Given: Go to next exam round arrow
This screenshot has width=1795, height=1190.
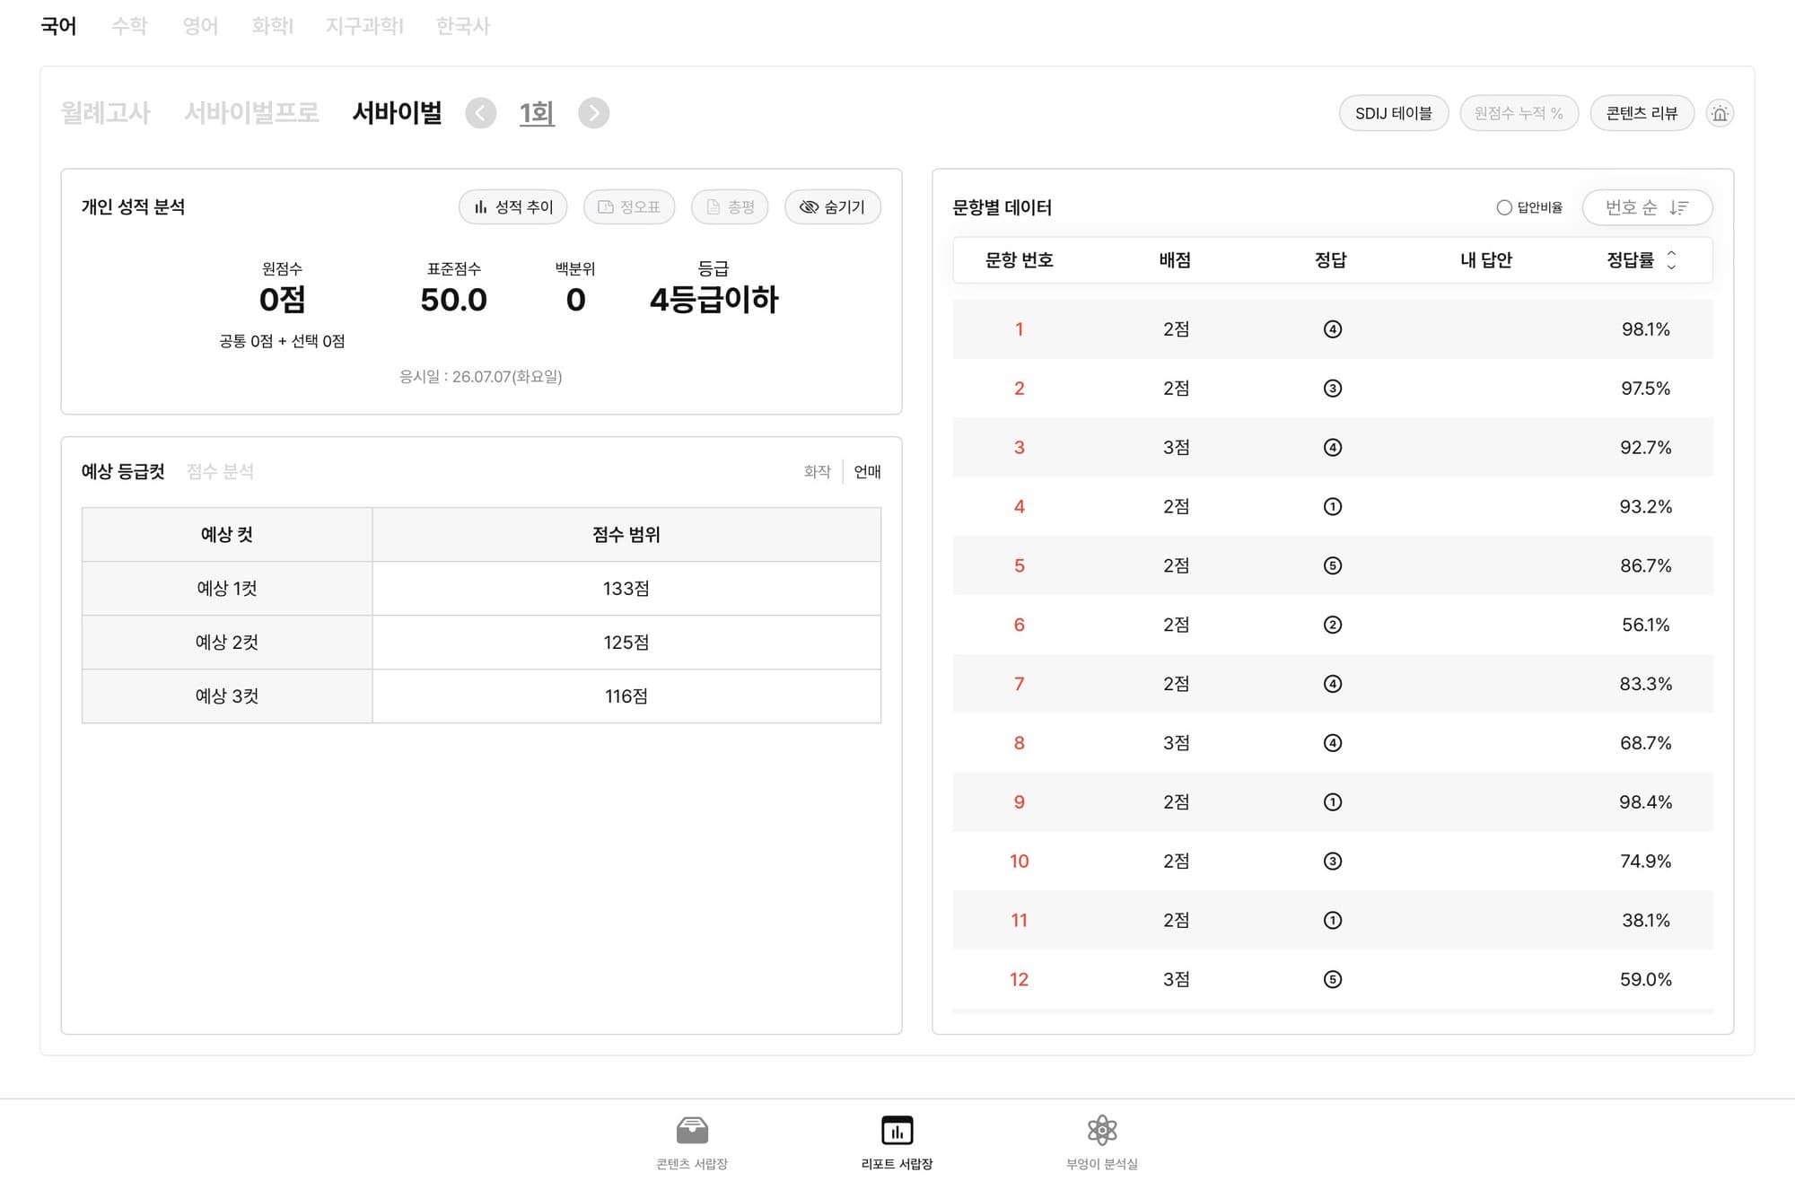Looking at the screenshot, I should 593,113.
